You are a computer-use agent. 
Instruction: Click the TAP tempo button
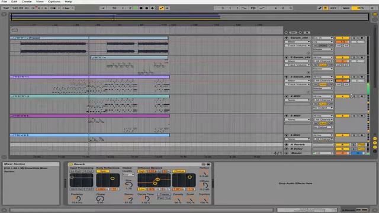point(6,8)
